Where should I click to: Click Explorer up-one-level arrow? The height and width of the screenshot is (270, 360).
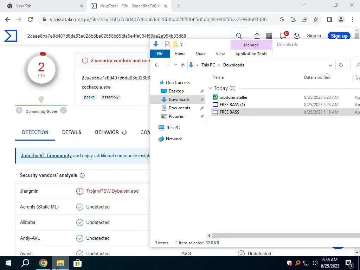(x=183, y=65)
